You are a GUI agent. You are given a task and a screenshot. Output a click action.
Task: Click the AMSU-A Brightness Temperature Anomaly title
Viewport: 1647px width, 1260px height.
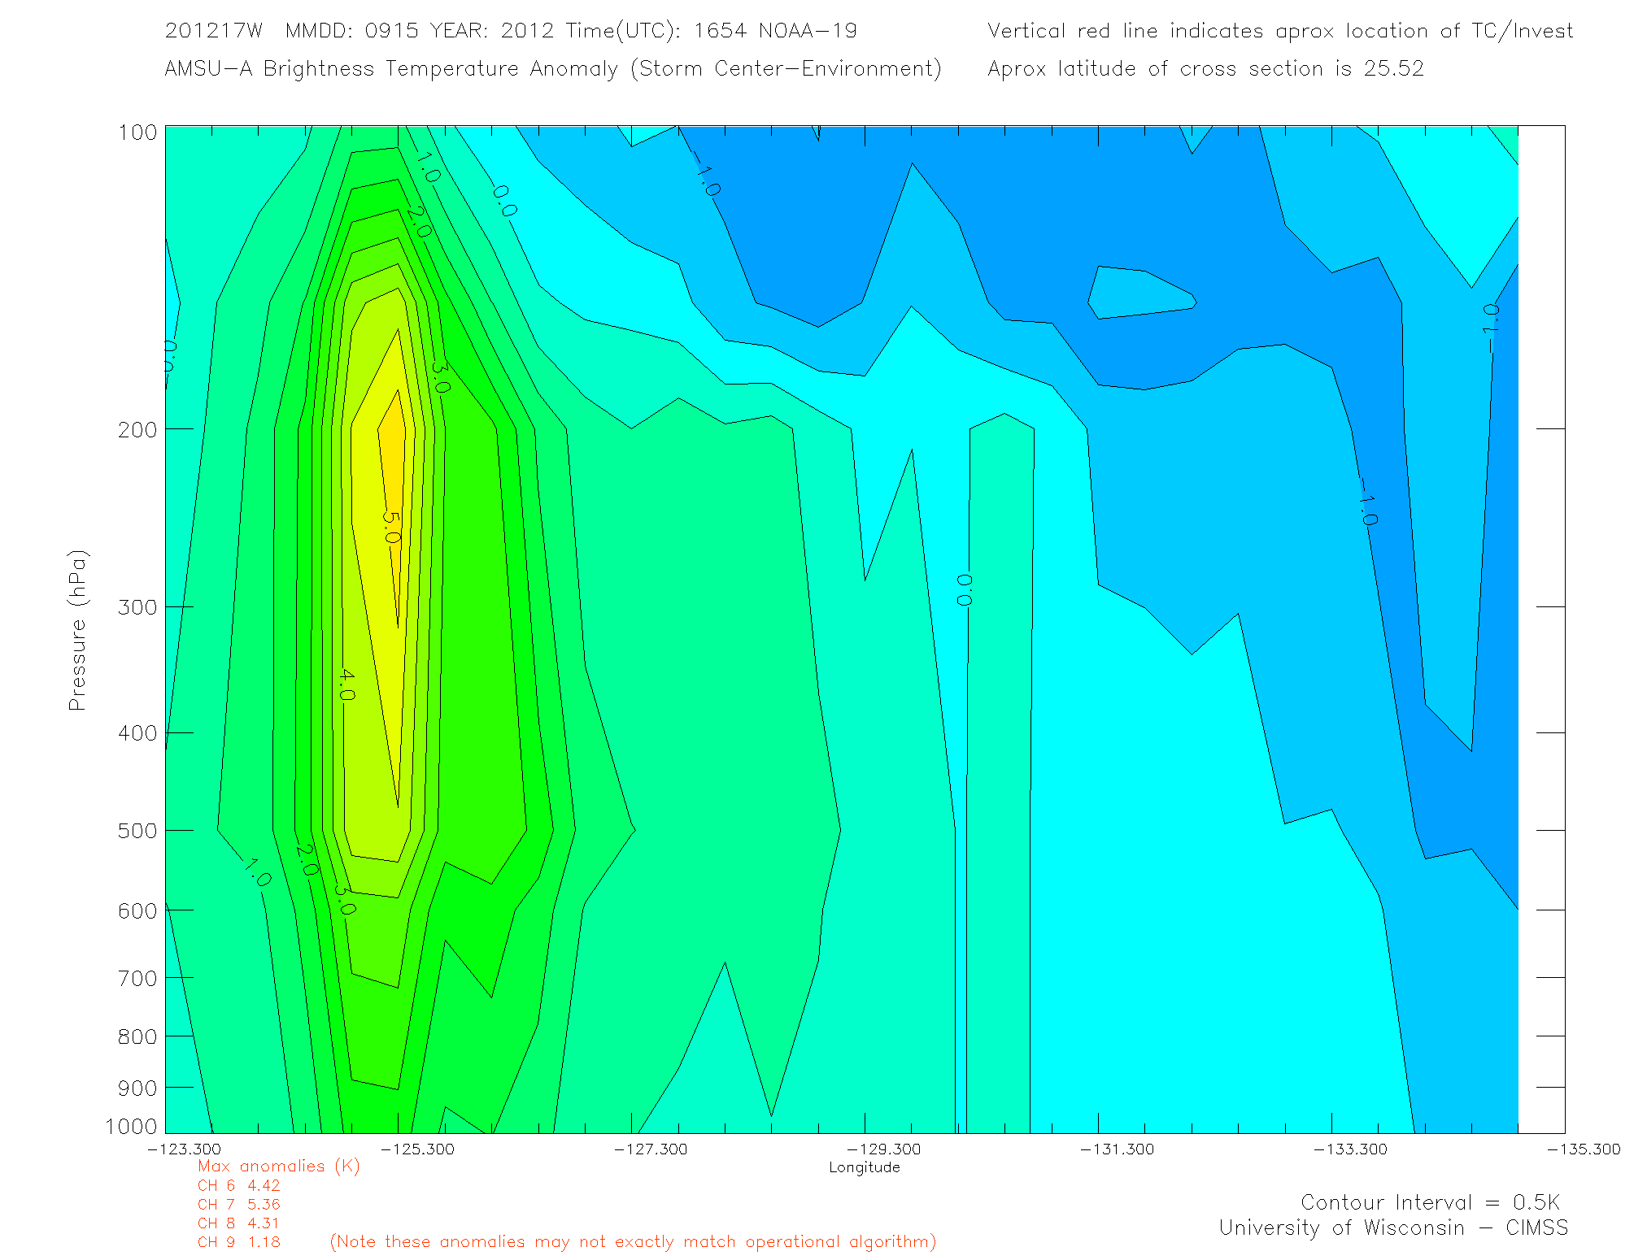pyautogui.click(x=553, y=68)
